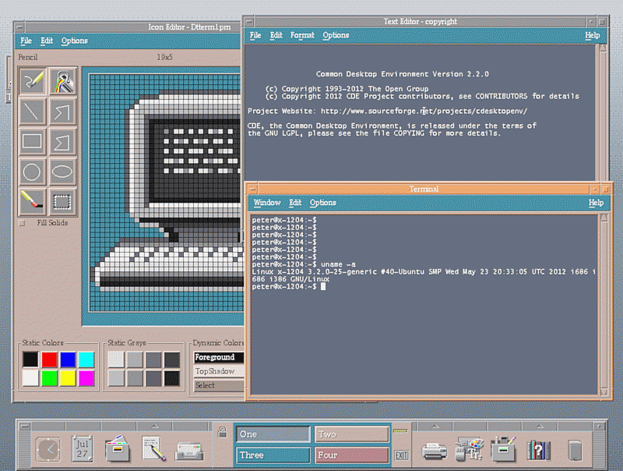Select the Ellipse tool

tap(62, 172)
